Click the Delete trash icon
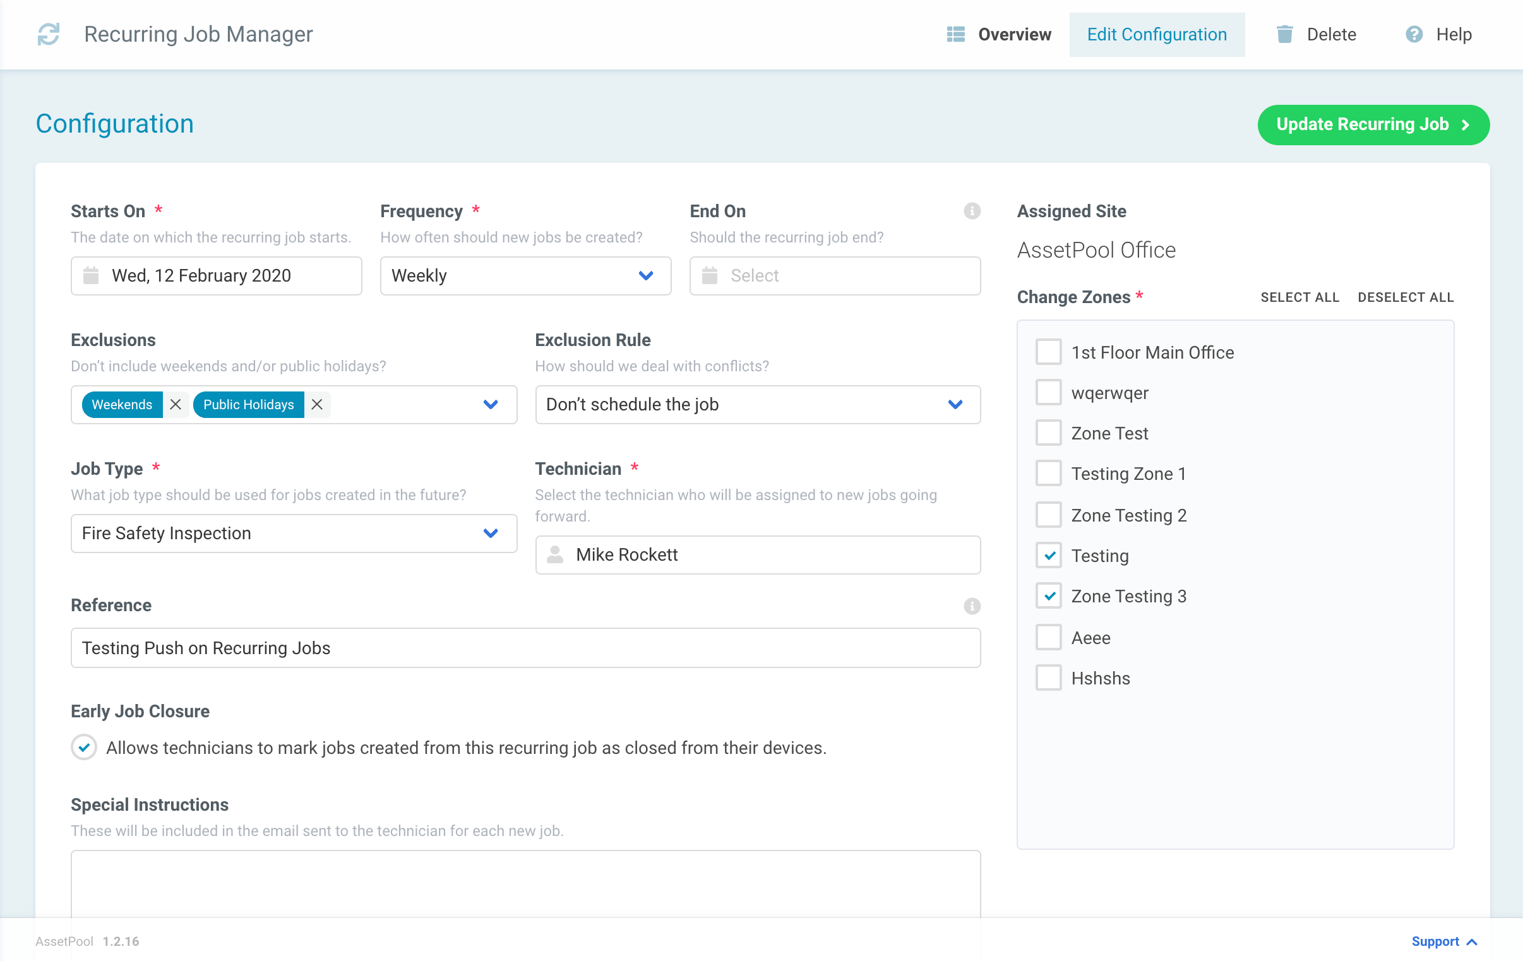 click(x=1284, y=34)
